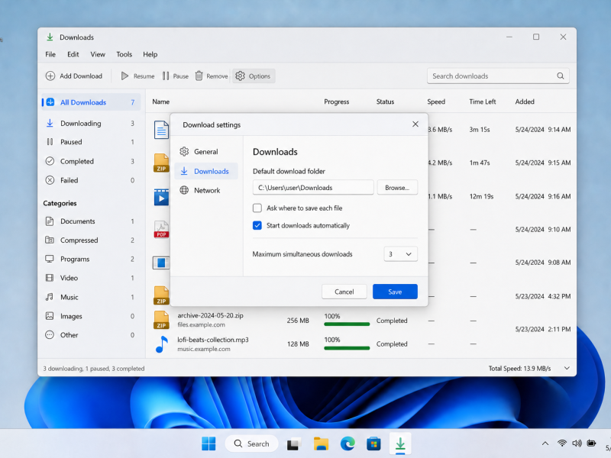Click the Windows Start button
Screen dimensions: 611x458
209,443
